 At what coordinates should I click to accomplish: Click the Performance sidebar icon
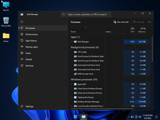pyautogui.click(x=22, y=34)
